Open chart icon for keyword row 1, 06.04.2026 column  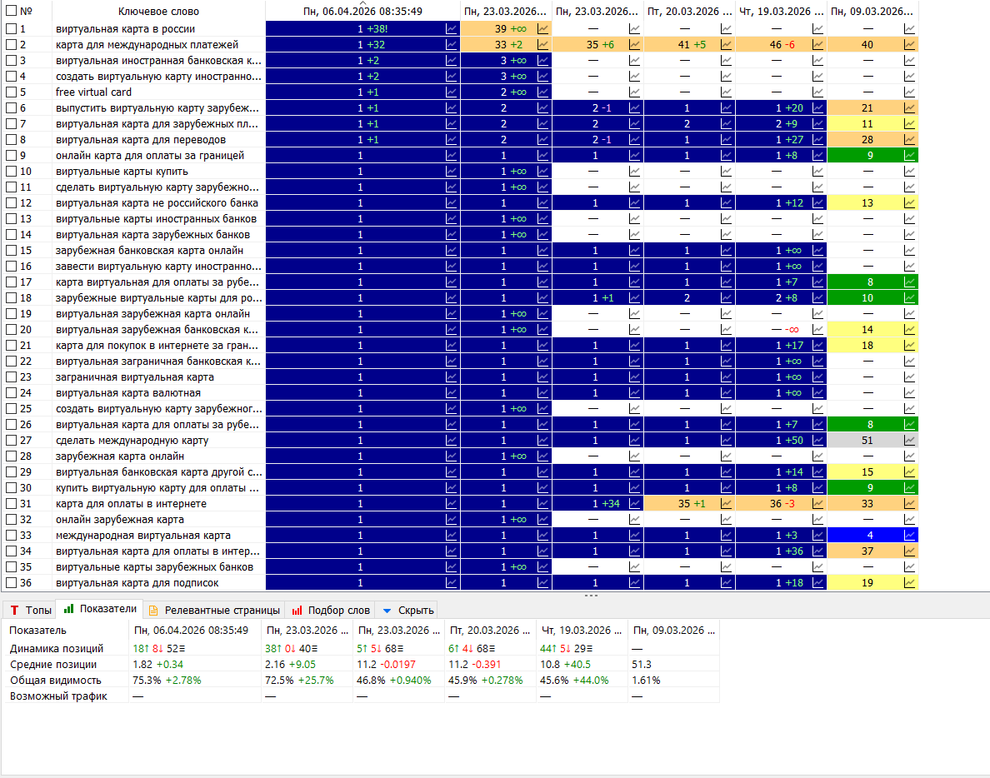click(451, 29)
